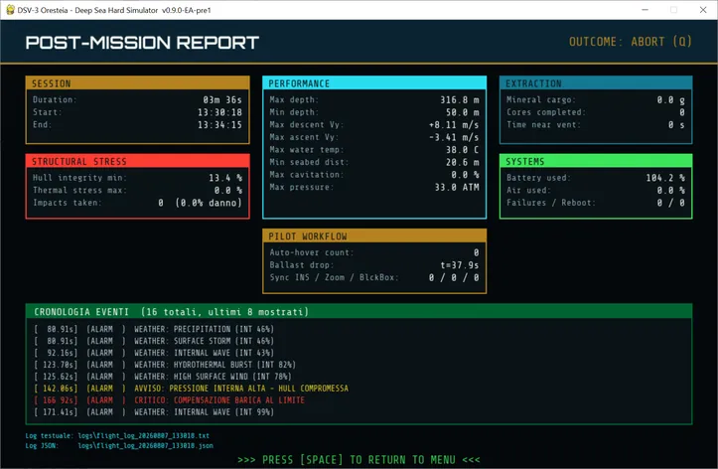The image size is (718, 469).
Task: Click the Log testuale .txt file path
Action: [143, 435]
